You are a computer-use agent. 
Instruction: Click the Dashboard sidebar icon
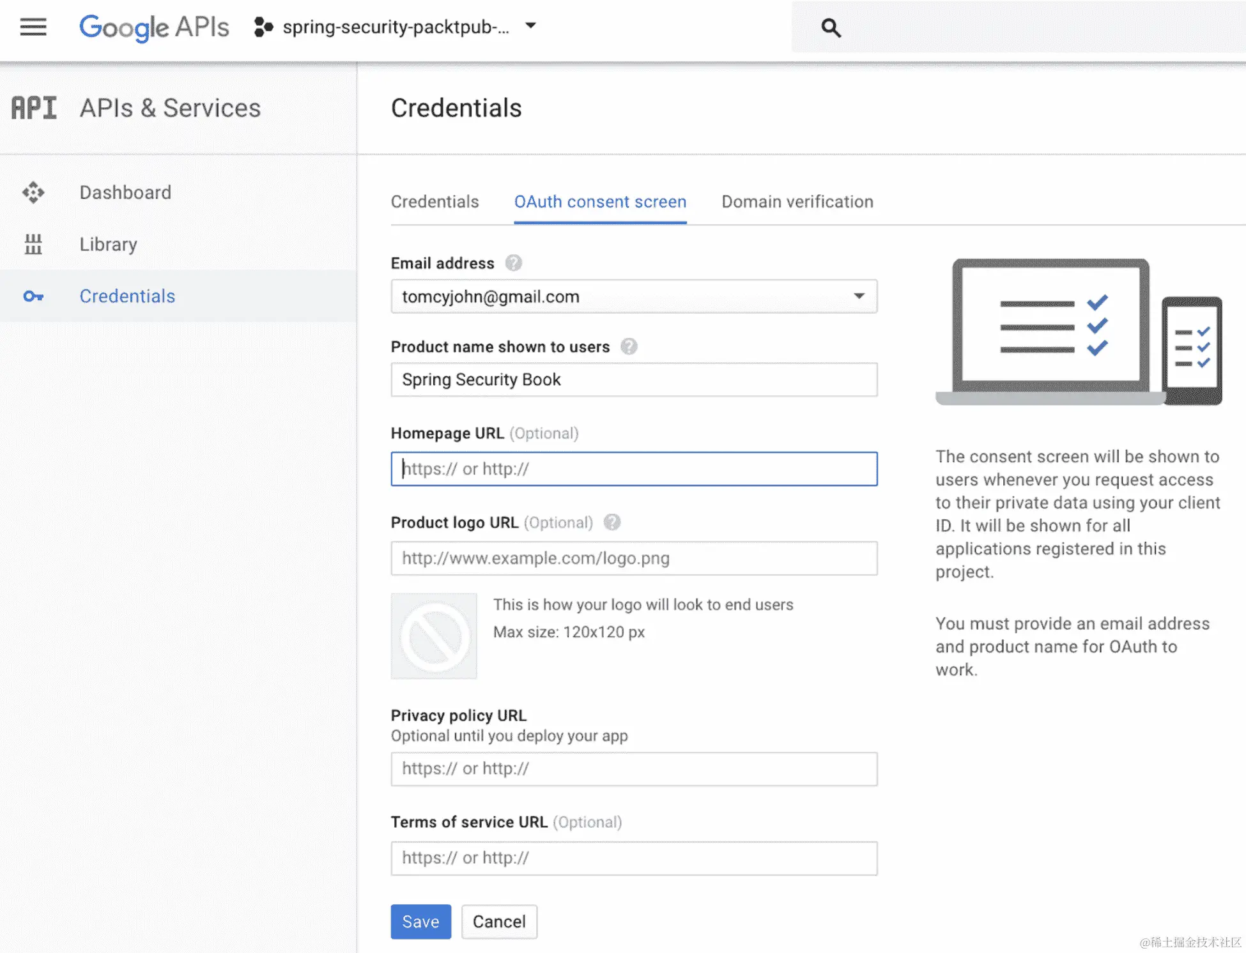point(33,192)
